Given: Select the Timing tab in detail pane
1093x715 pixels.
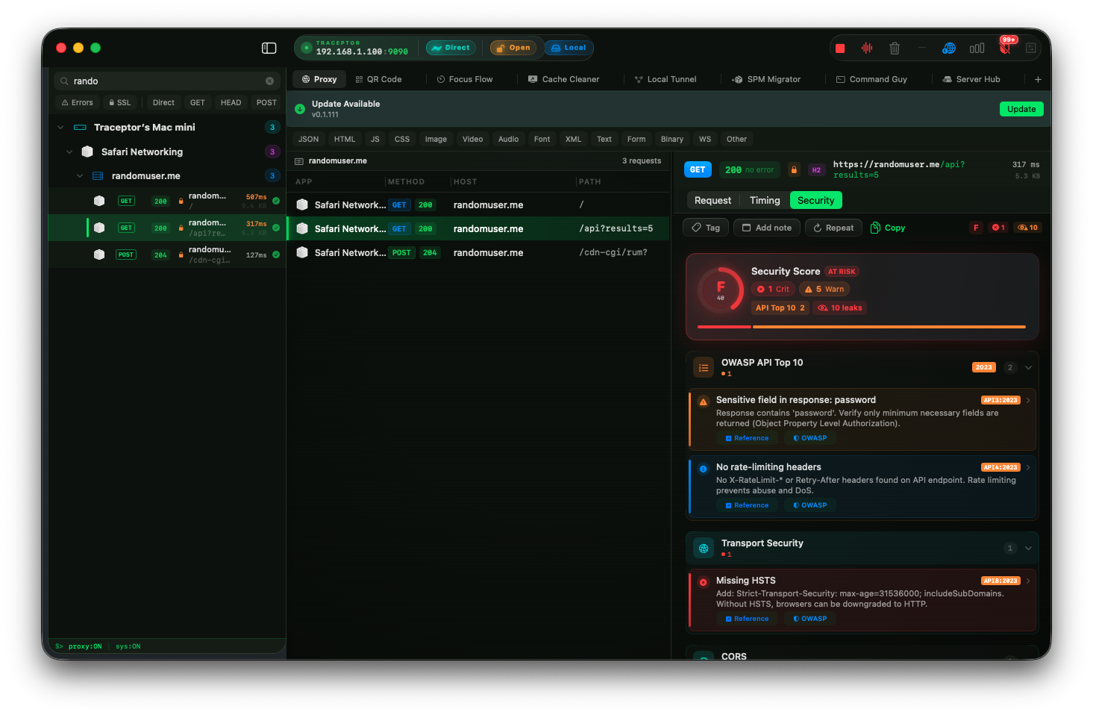Looking at the screenshot, I should point(765,200).
